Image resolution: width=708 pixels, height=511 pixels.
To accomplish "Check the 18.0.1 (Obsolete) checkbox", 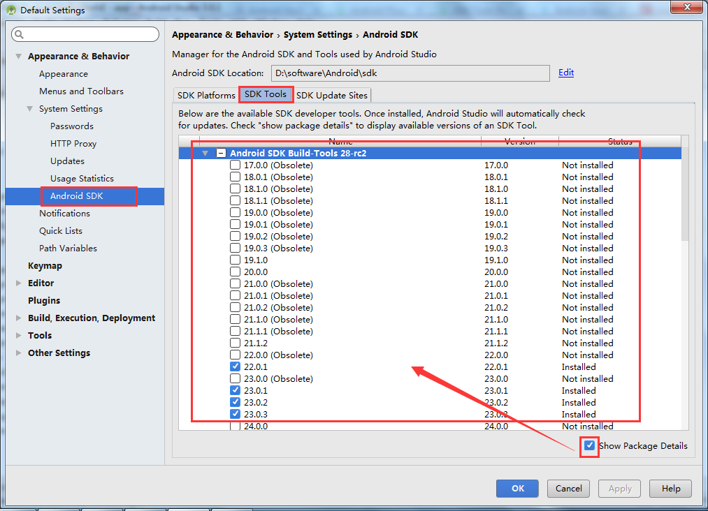I will pos(236,177).
